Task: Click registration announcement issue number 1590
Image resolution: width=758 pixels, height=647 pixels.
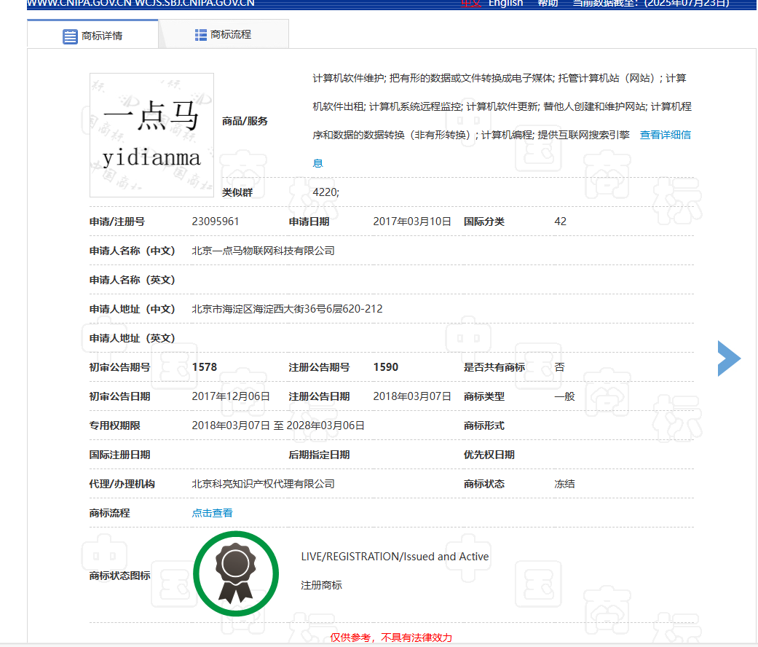Action: coord(385,367)
